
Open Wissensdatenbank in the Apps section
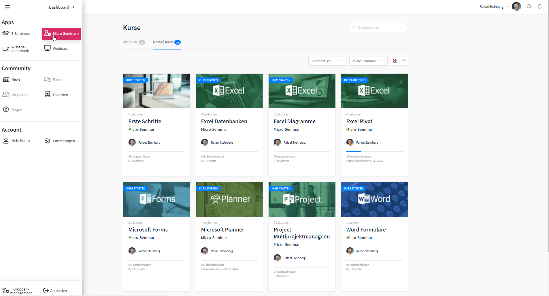coord(16,49)
